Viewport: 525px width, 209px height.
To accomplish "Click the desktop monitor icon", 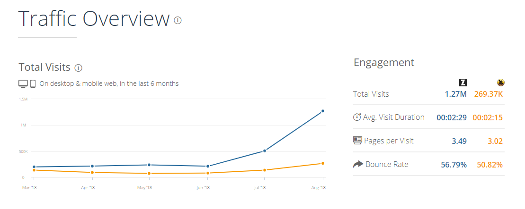I will point(23,84).
